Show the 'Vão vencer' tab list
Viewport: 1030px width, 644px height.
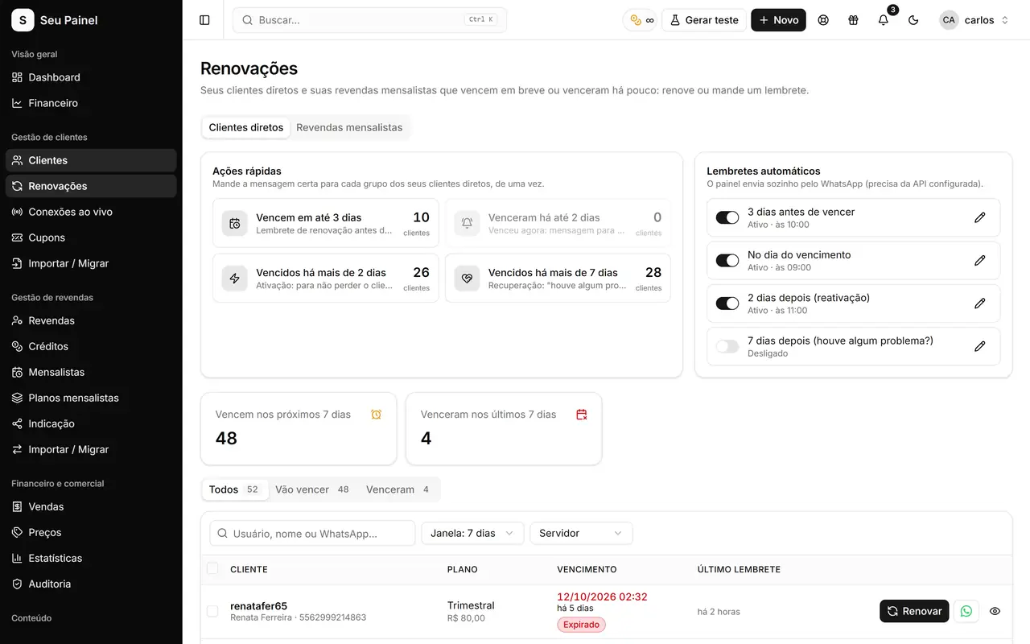click(312, 489)
